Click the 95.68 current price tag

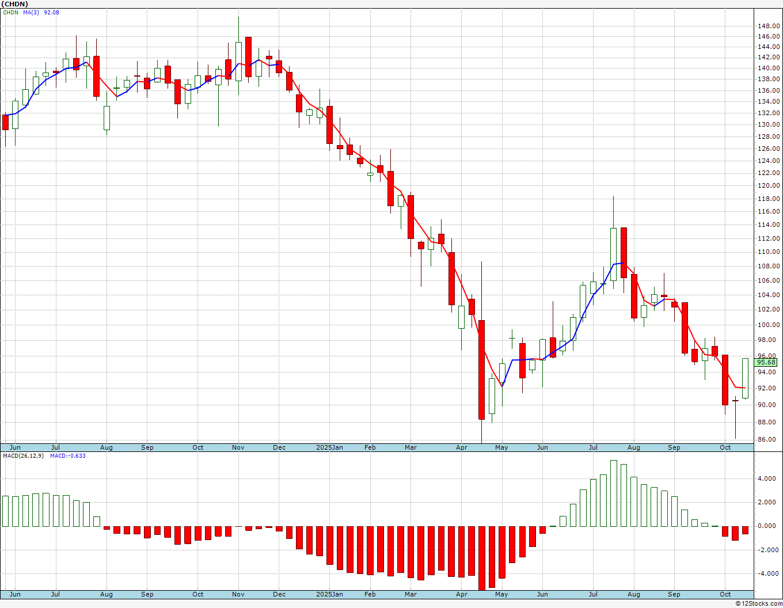point(766,362)
